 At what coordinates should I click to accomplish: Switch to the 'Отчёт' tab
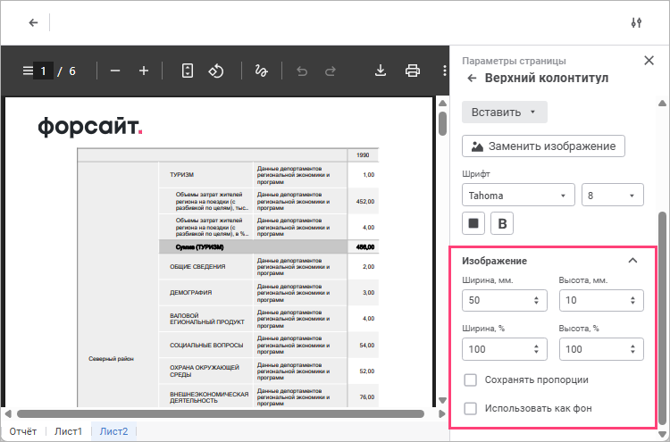(x=24, y=432)
